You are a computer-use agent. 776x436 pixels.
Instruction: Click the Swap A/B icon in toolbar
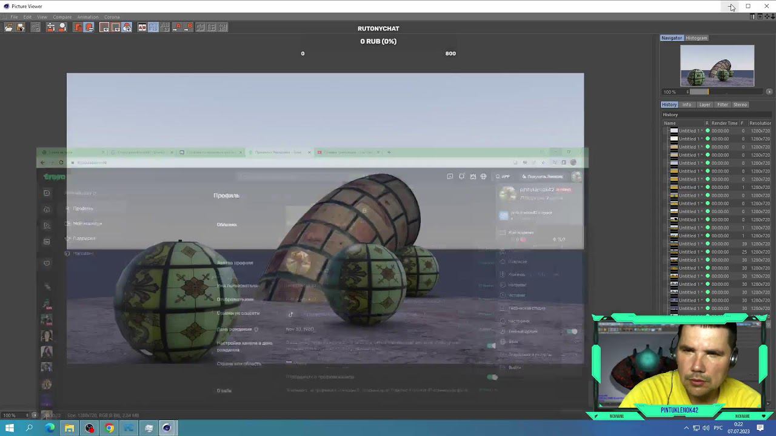pyautogui.click(x=201, y=27)
